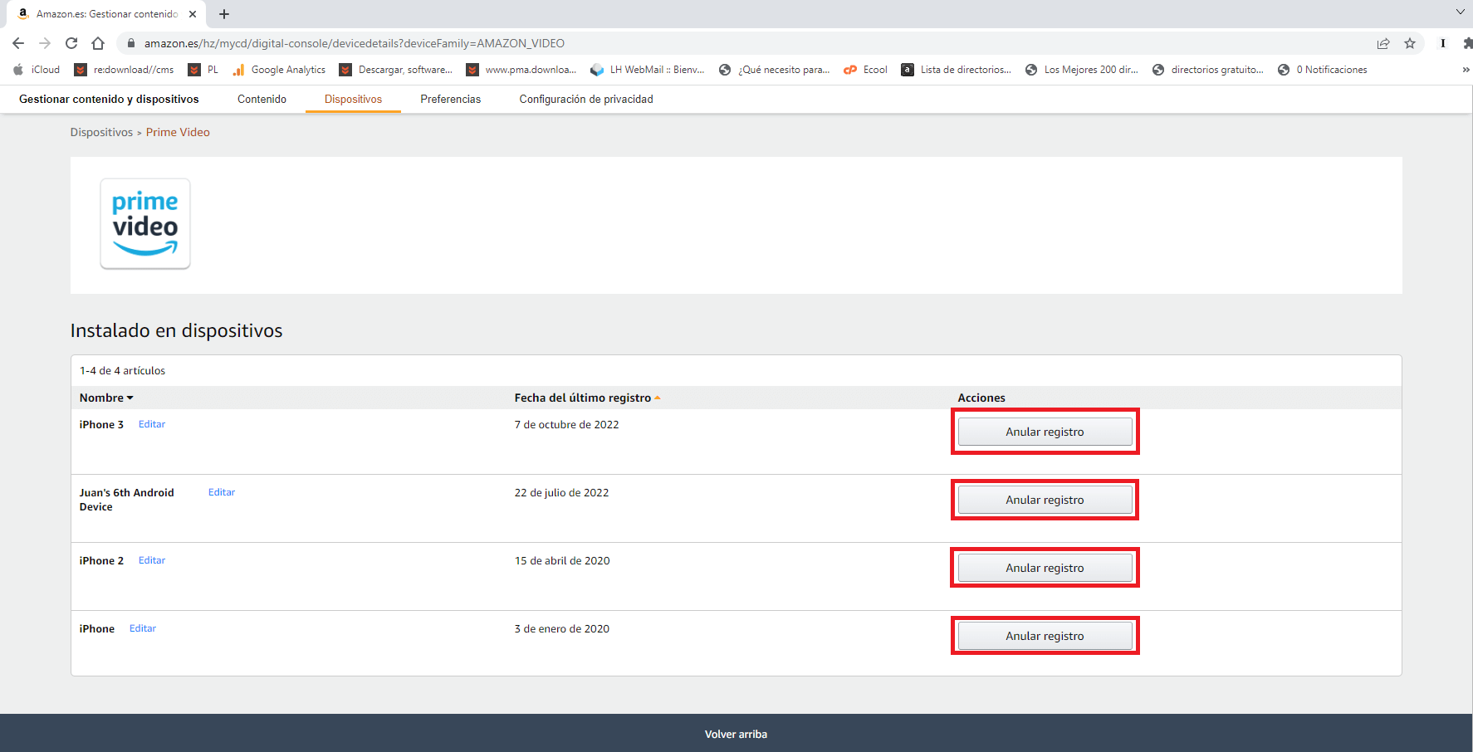
Task: Open a new browser tab
Action: click(x=224, y=14)
